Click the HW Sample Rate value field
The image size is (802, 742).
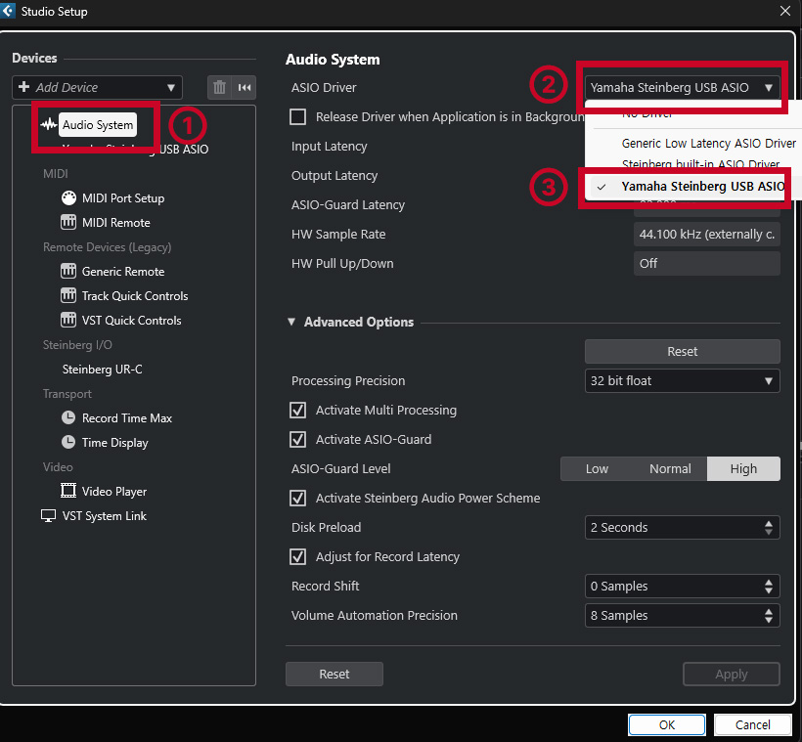tap(707, 235)
